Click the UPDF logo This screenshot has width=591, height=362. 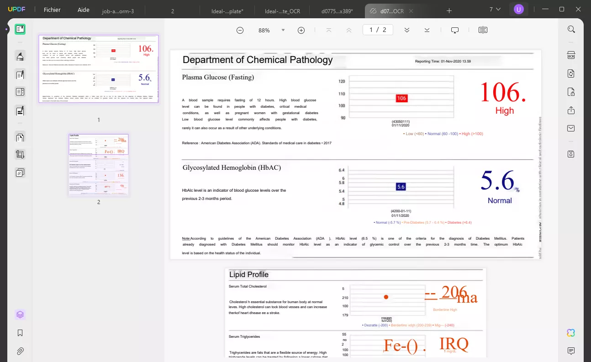(16, 10)
